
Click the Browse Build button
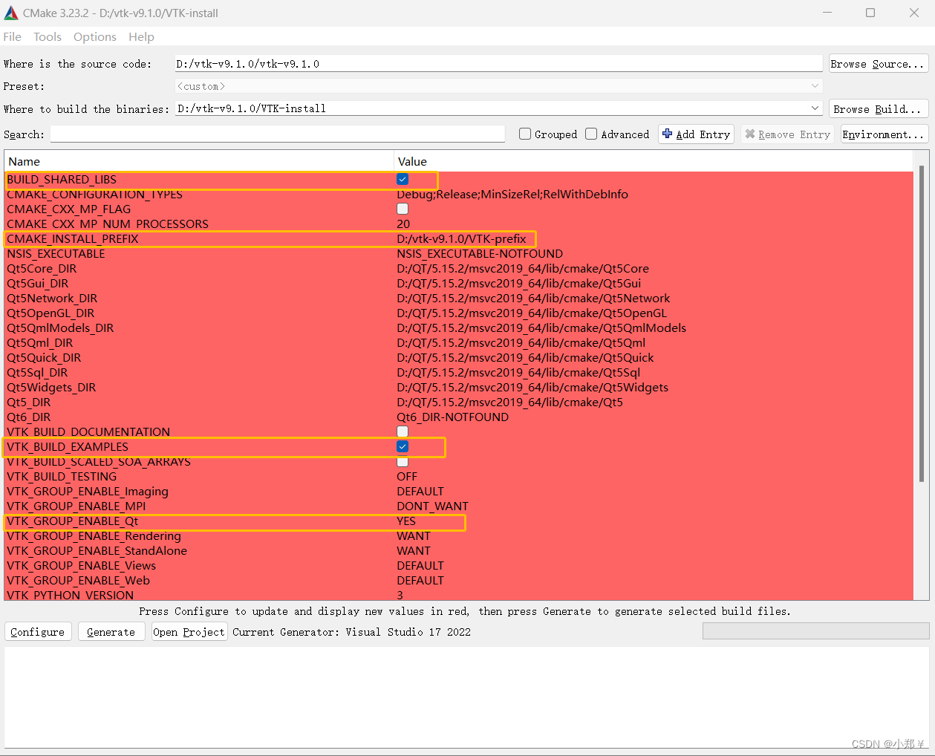(878, 108)
